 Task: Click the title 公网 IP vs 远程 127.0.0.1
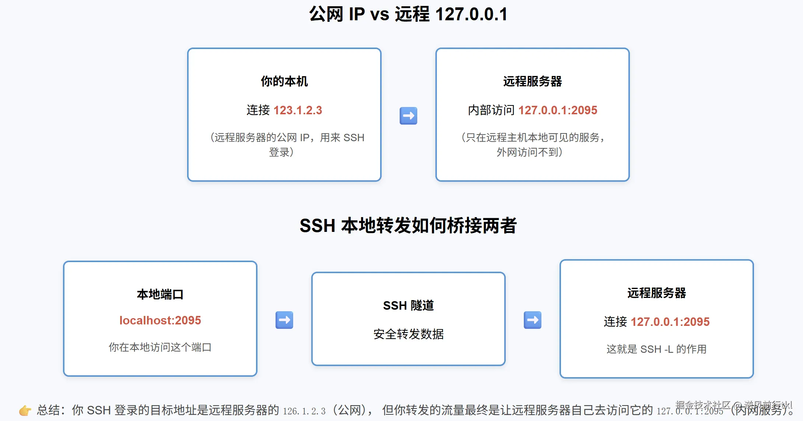tap(408, 14)
